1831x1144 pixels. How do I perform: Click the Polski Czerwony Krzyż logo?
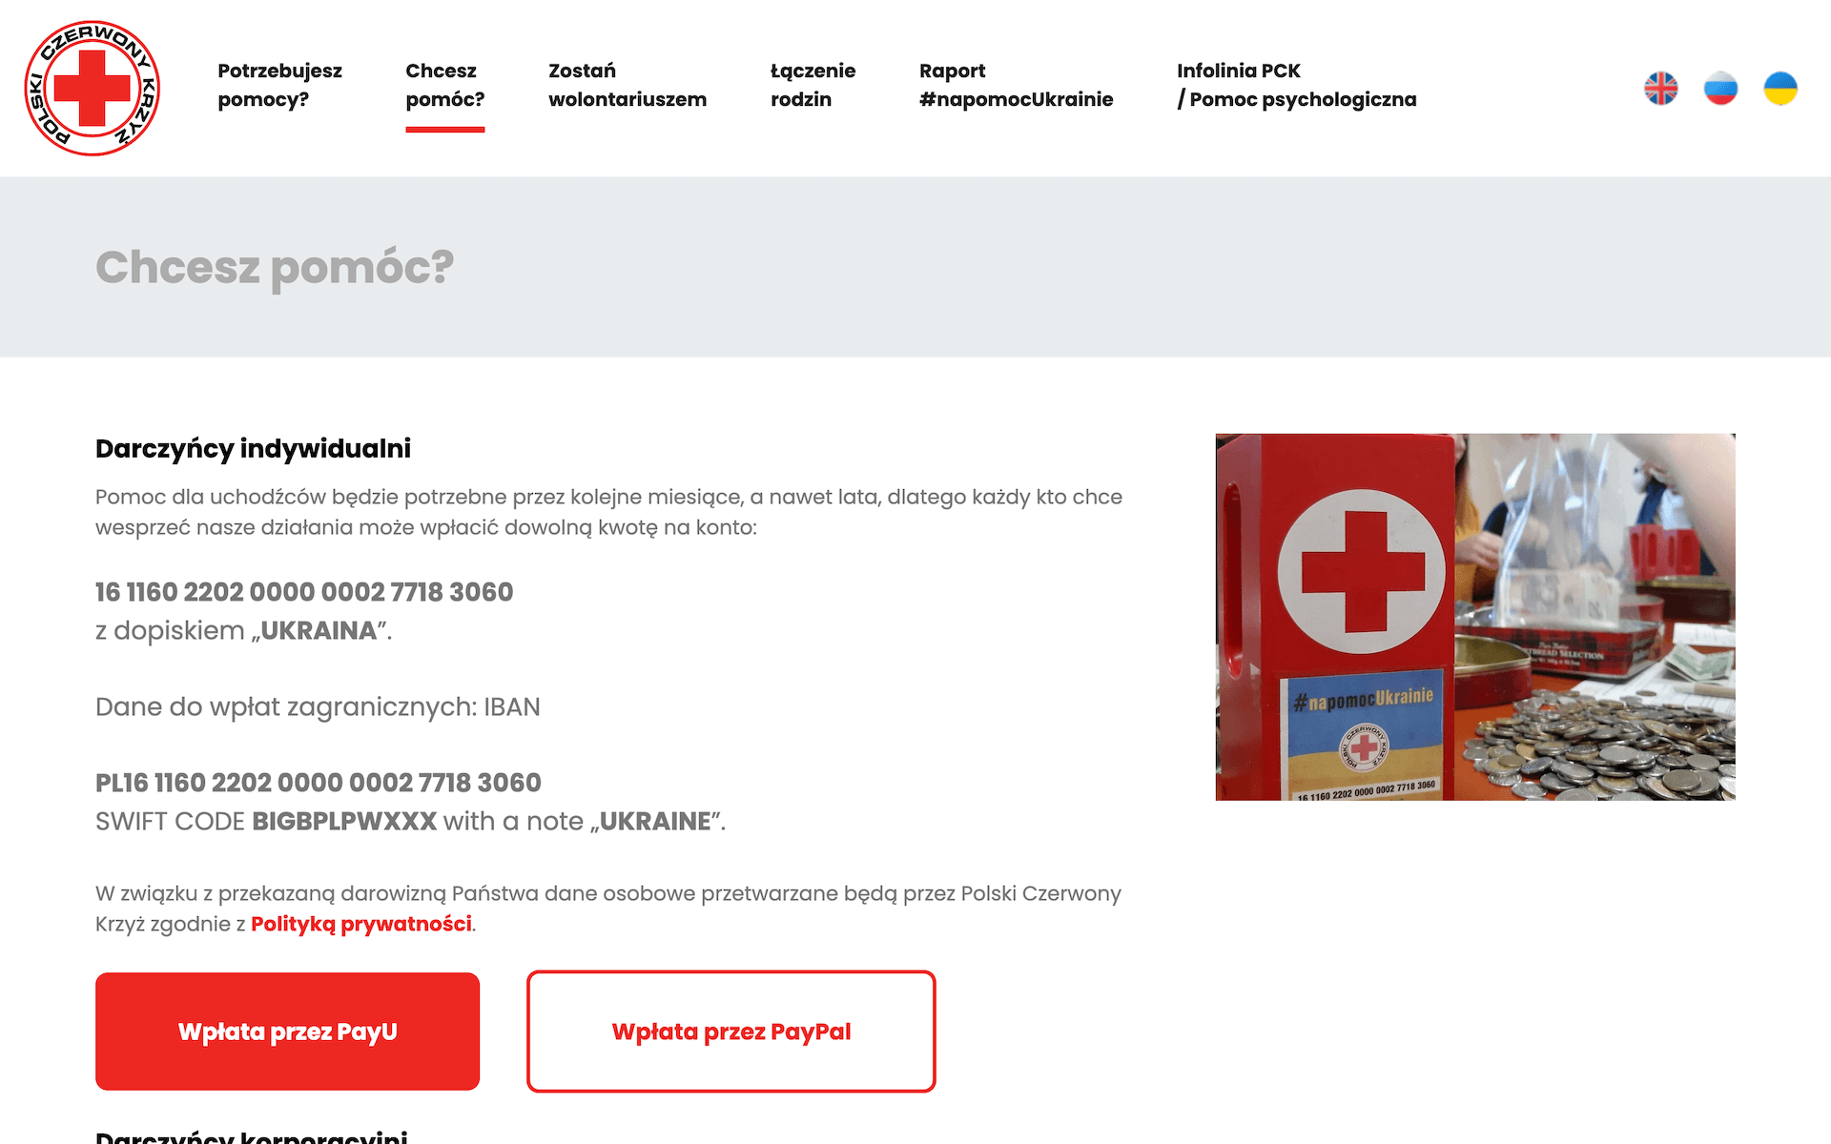[x=92, y=88]
